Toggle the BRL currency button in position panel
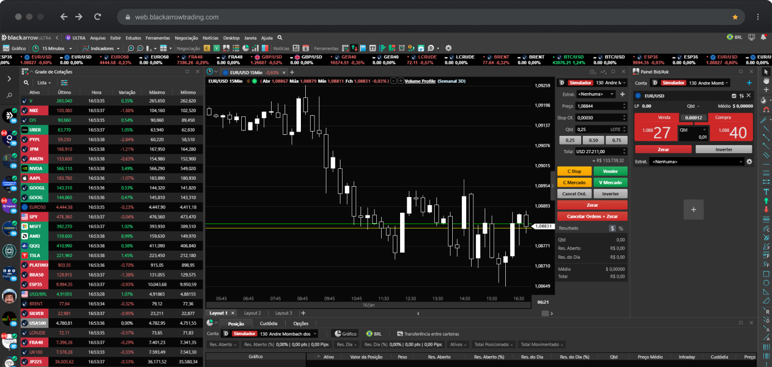Screen dimensions: 772x367 click(x=374, y=334)
